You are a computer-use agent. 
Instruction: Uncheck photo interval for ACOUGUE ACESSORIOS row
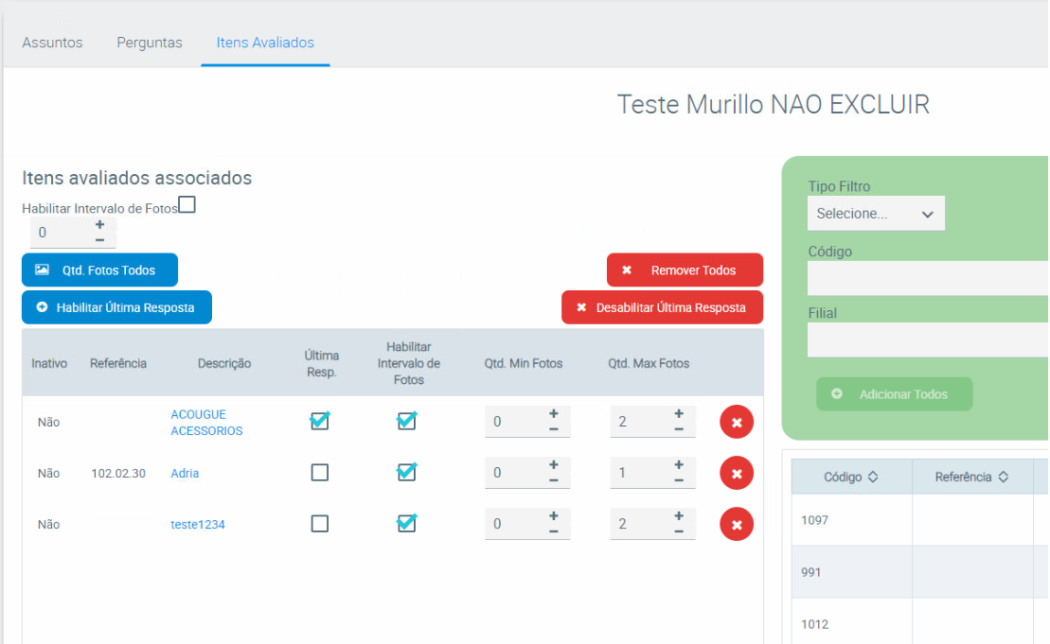point(406,422)
